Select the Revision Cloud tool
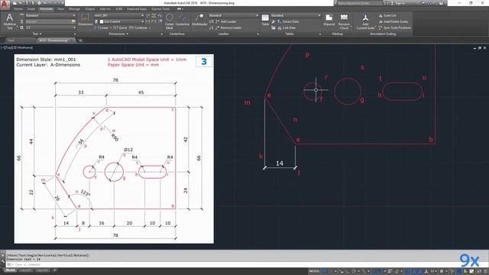489x275 pixels. 344,21
